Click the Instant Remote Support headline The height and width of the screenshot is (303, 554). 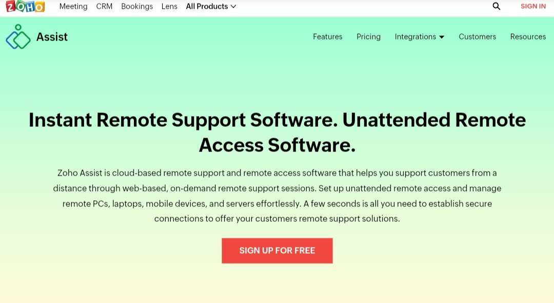pyautogui.click(x=277, y=132)
